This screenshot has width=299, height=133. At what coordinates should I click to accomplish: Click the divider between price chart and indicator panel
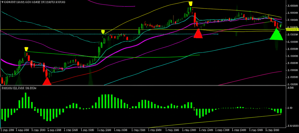146,85
